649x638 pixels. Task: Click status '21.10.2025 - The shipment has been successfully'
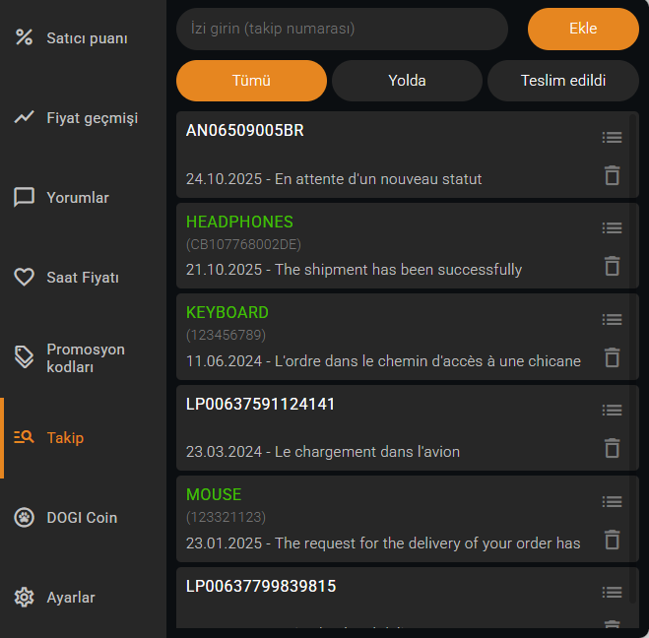coord(354,270)
